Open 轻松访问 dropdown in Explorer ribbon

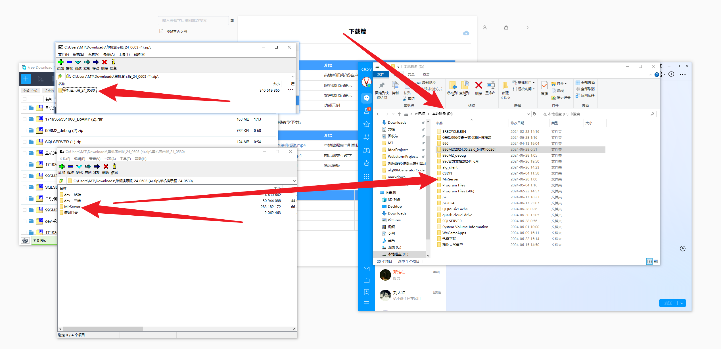coord(524,89)
